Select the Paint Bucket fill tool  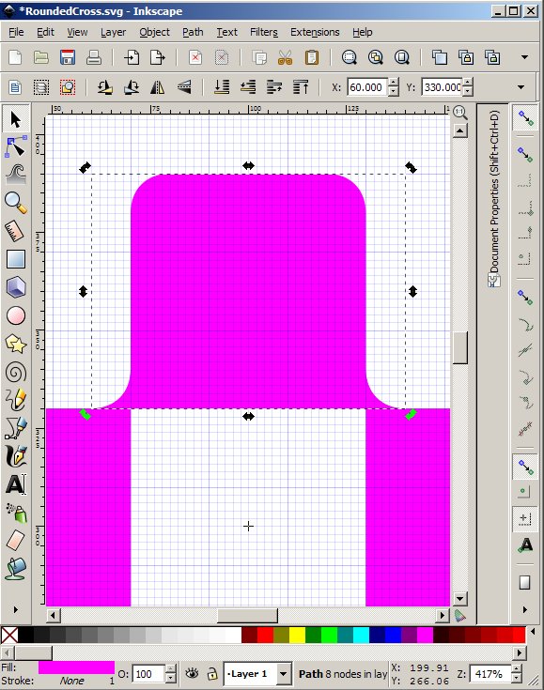click(16, 568)
